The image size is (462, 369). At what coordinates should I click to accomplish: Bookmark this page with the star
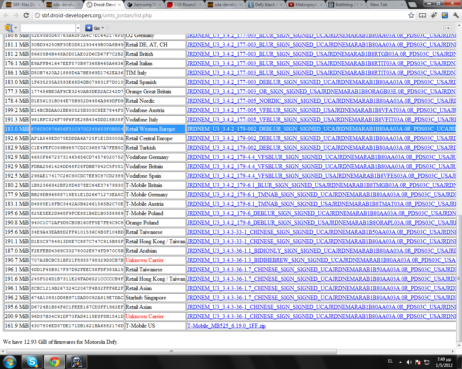point(411,15)
